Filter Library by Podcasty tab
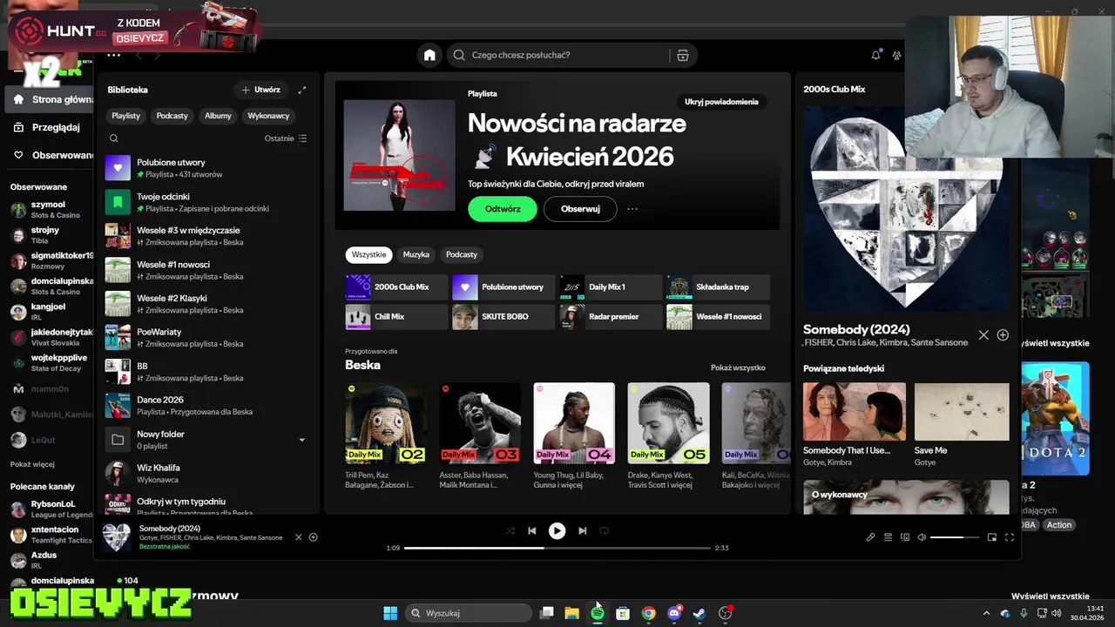Viewport: 1115px width, 627px height. (x=172, y=116)
